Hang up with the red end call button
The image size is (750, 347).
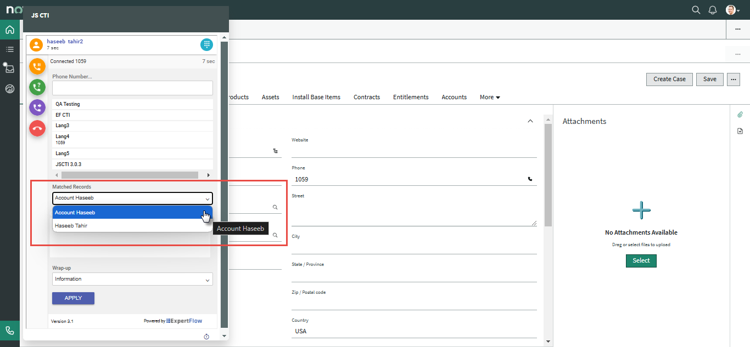[x=37, y=128]
